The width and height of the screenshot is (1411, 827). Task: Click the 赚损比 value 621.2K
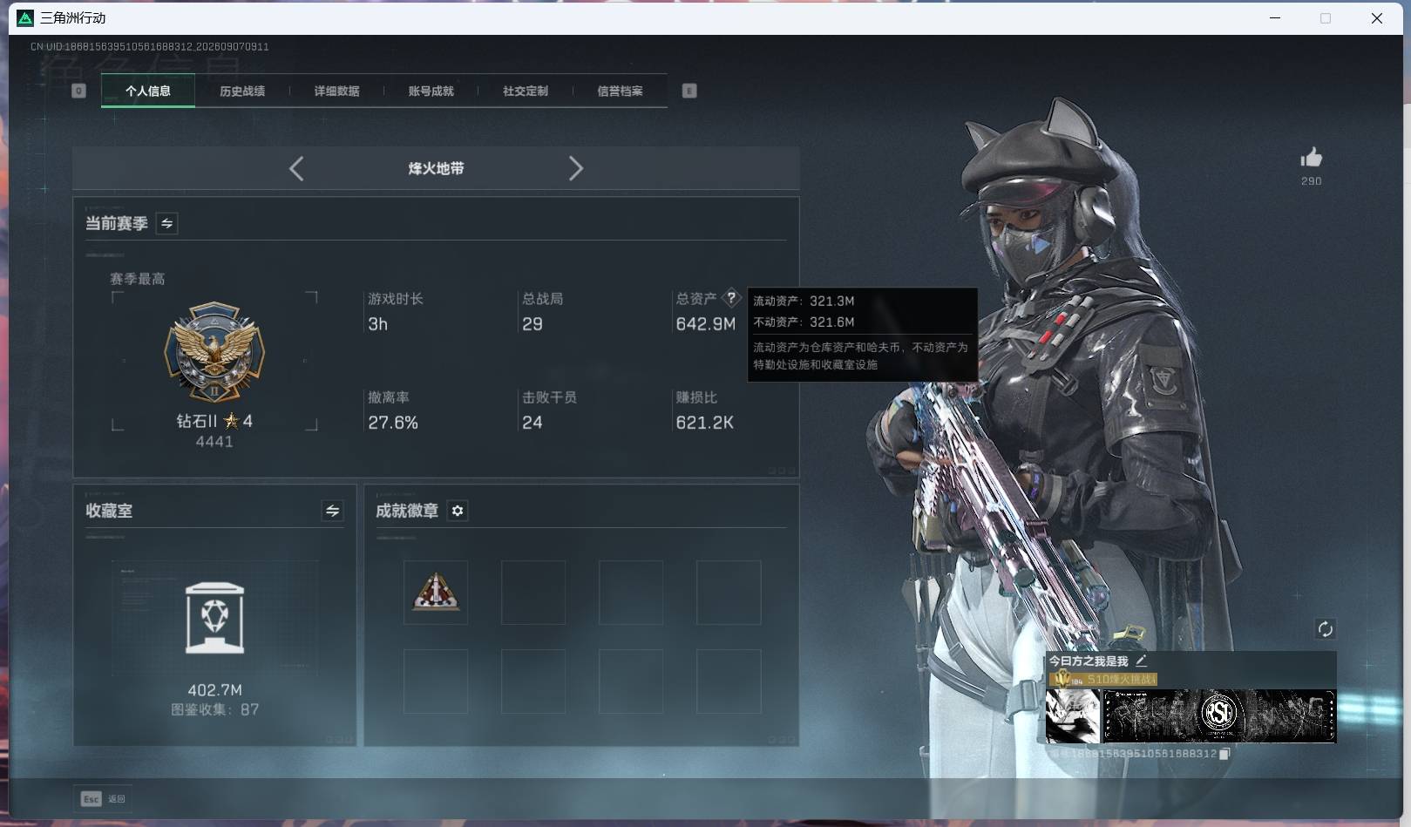705,423
